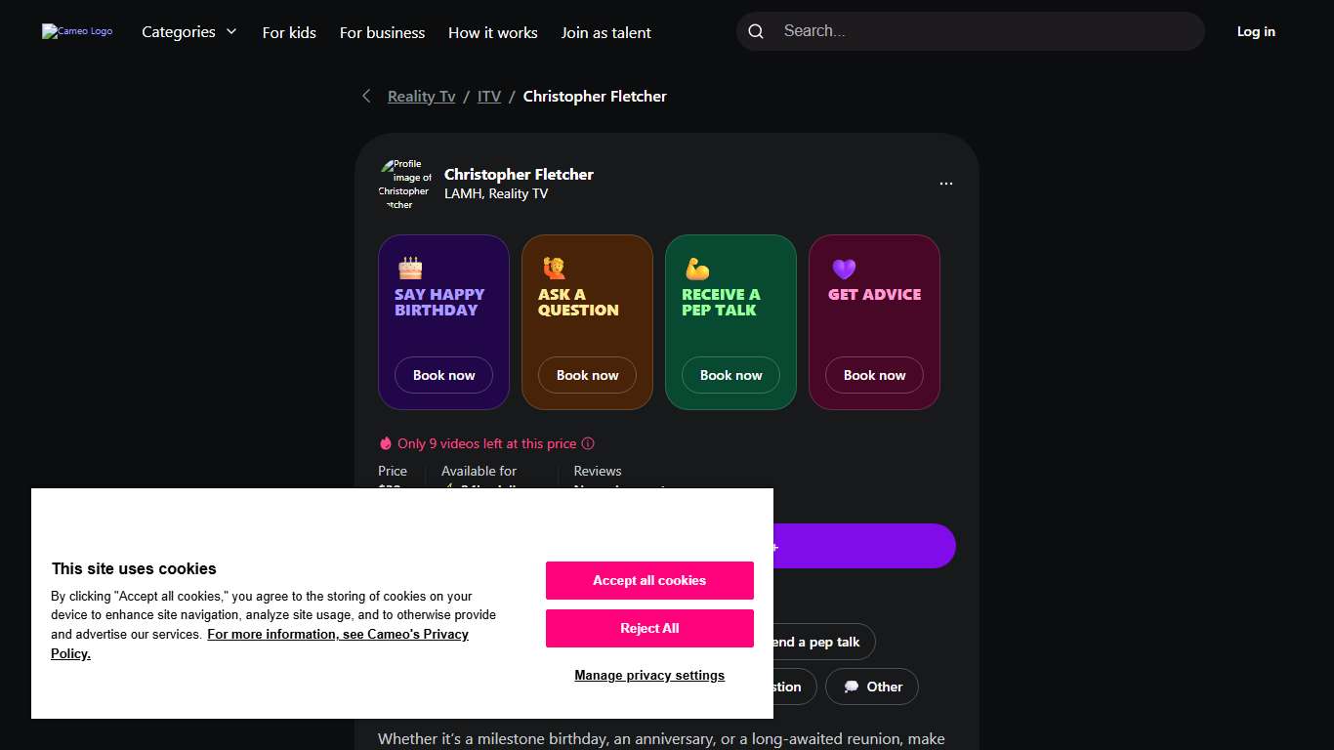Open the How it works page

point(492,32)
